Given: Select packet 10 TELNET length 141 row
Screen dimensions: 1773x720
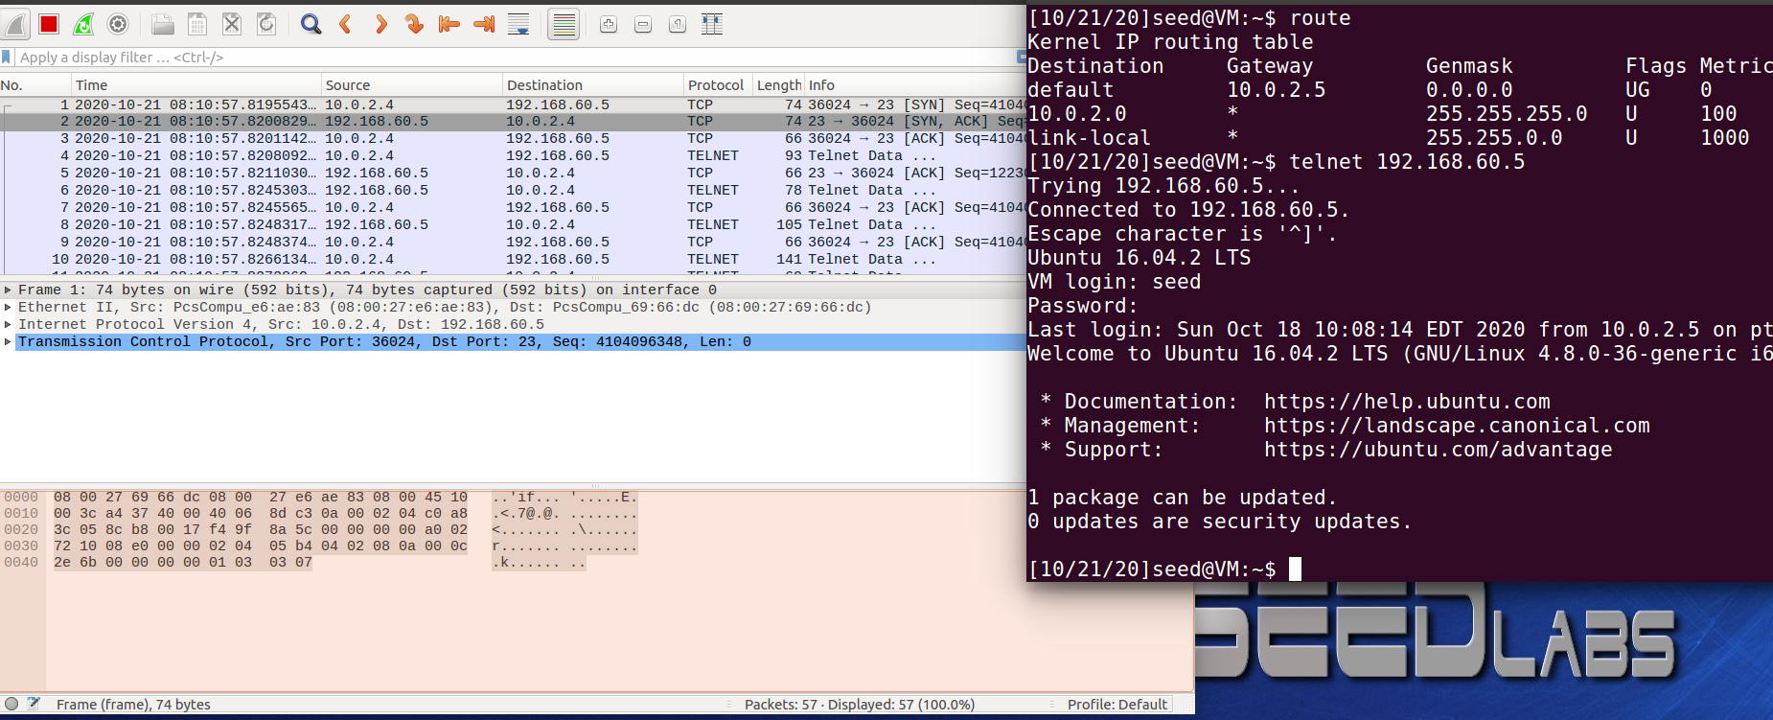Looking at the screenshot, I should coord(513,260).
